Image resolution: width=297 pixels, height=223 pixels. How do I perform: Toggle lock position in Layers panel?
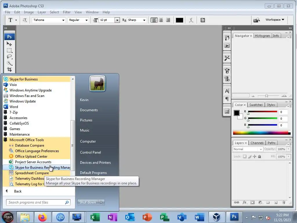[255, 157]
